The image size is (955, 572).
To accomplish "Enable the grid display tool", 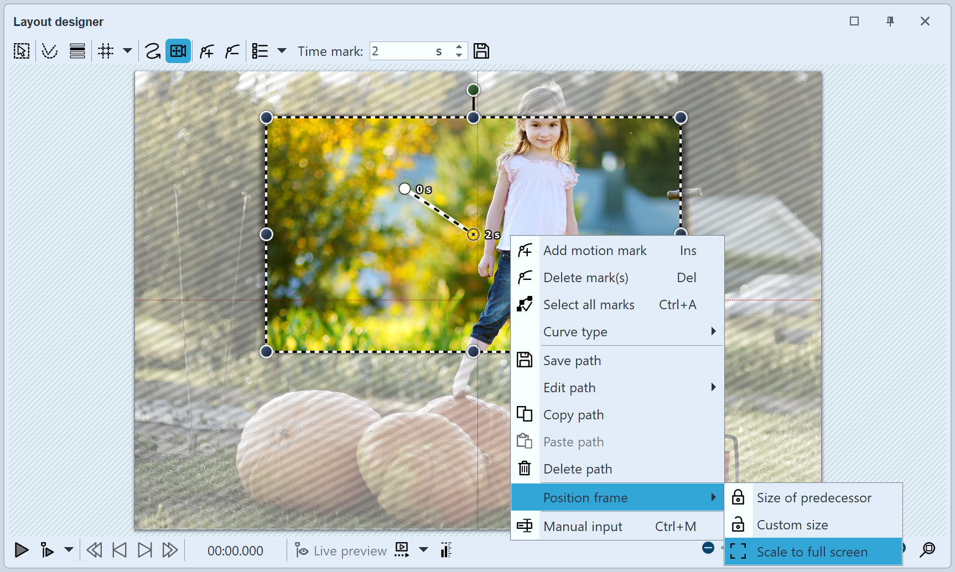I will pyautogui.click(x=106, y=50).
